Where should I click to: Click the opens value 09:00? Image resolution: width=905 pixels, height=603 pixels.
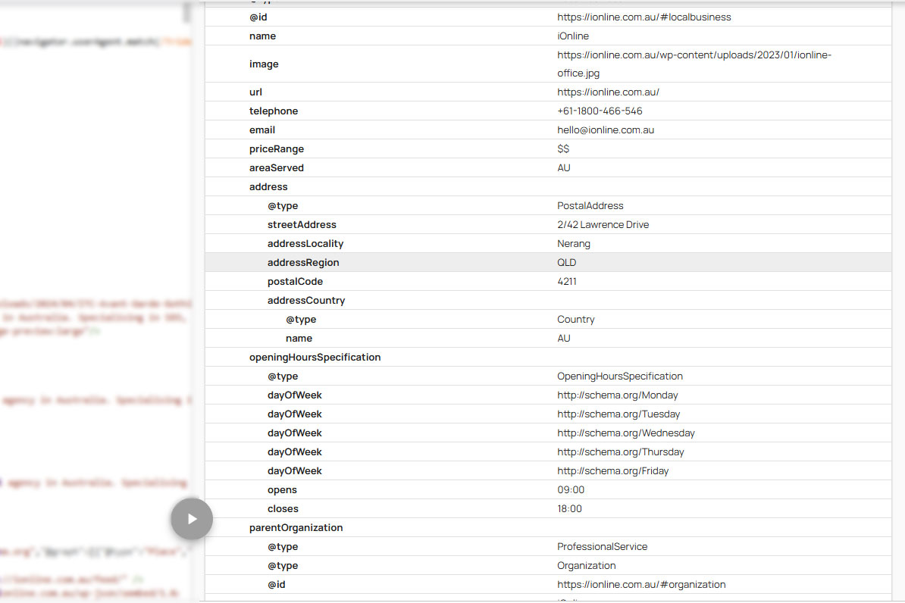click(x=570, y=490)
